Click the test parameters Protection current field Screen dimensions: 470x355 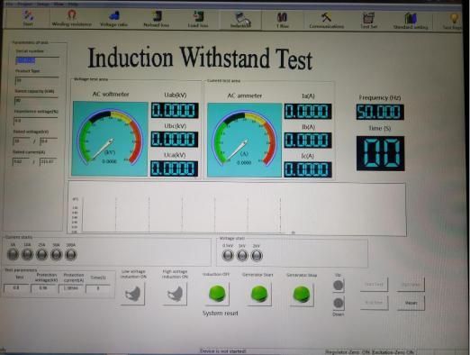click(71, 288)
